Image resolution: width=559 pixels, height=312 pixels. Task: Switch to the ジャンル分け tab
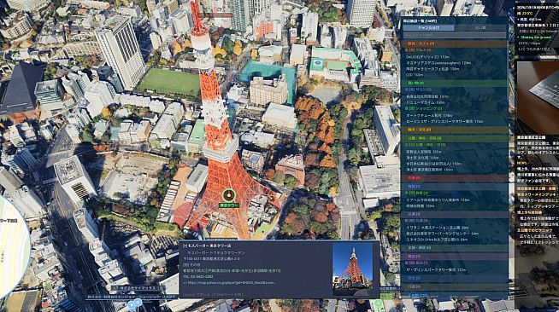[x=428, y=28]
